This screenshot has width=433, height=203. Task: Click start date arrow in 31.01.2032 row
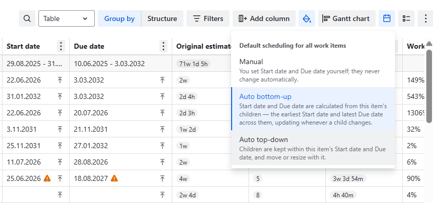click(60, 96)
